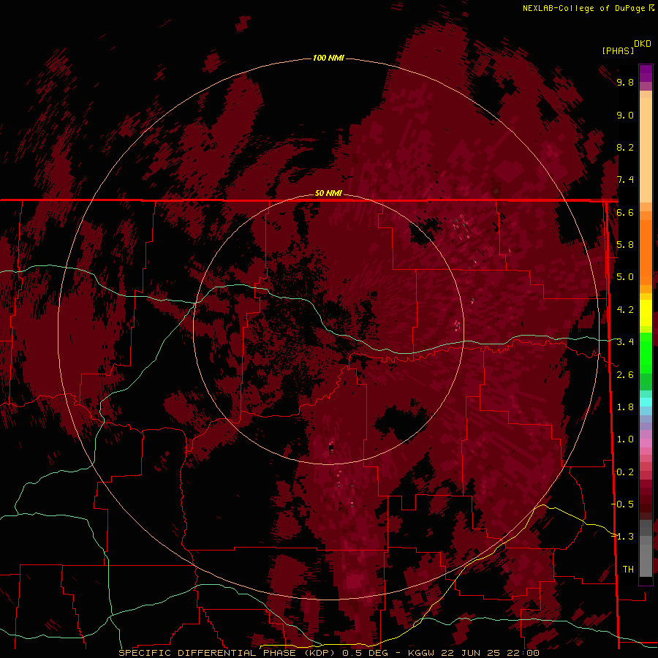Click the 4.2 legend value

[625, 310]
